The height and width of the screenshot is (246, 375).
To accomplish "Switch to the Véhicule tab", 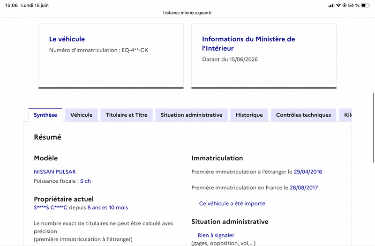I will click(81, 115).
